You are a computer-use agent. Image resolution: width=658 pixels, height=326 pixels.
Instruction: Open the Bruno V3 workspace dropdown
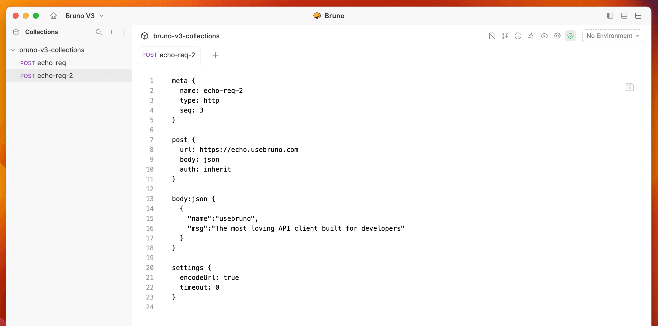coord(84,16)
